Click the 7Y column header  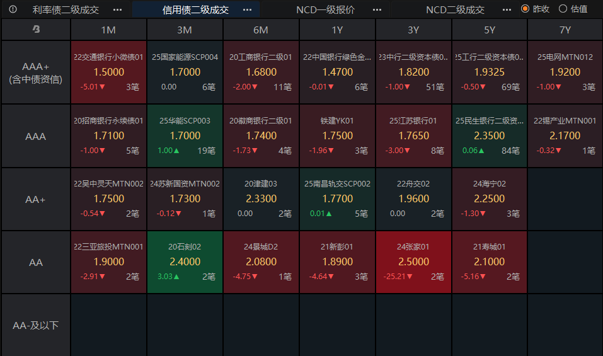click(x=565, y=30)
